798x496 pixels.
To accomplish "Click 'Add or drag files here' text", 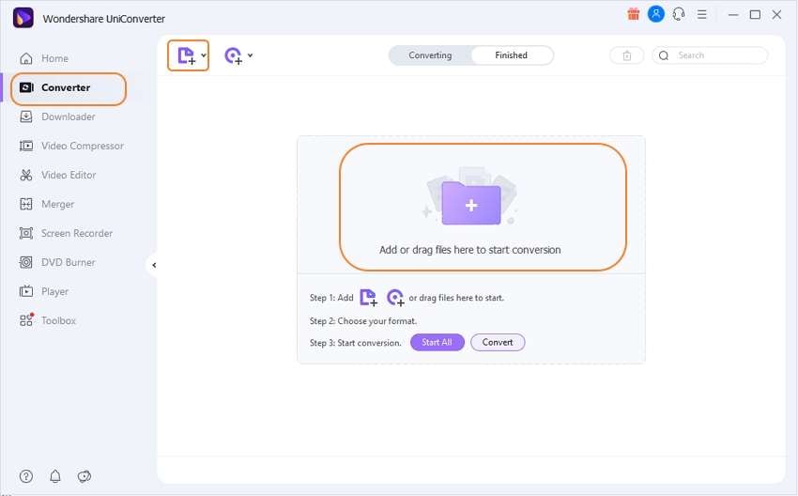I will [x=469, y=250].
